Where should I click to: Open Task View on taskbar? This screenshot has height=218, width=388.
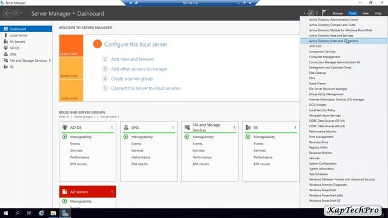pyautogui.click(x=29, y=213)
